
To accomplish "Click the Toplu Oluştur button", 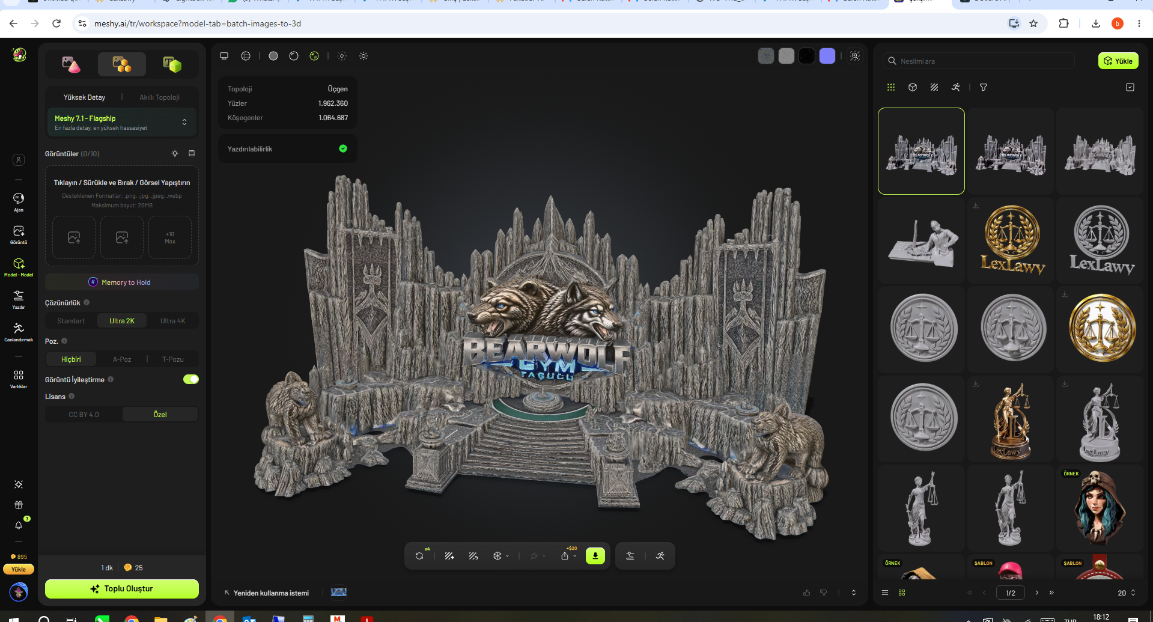I will [x=122, y=589].
